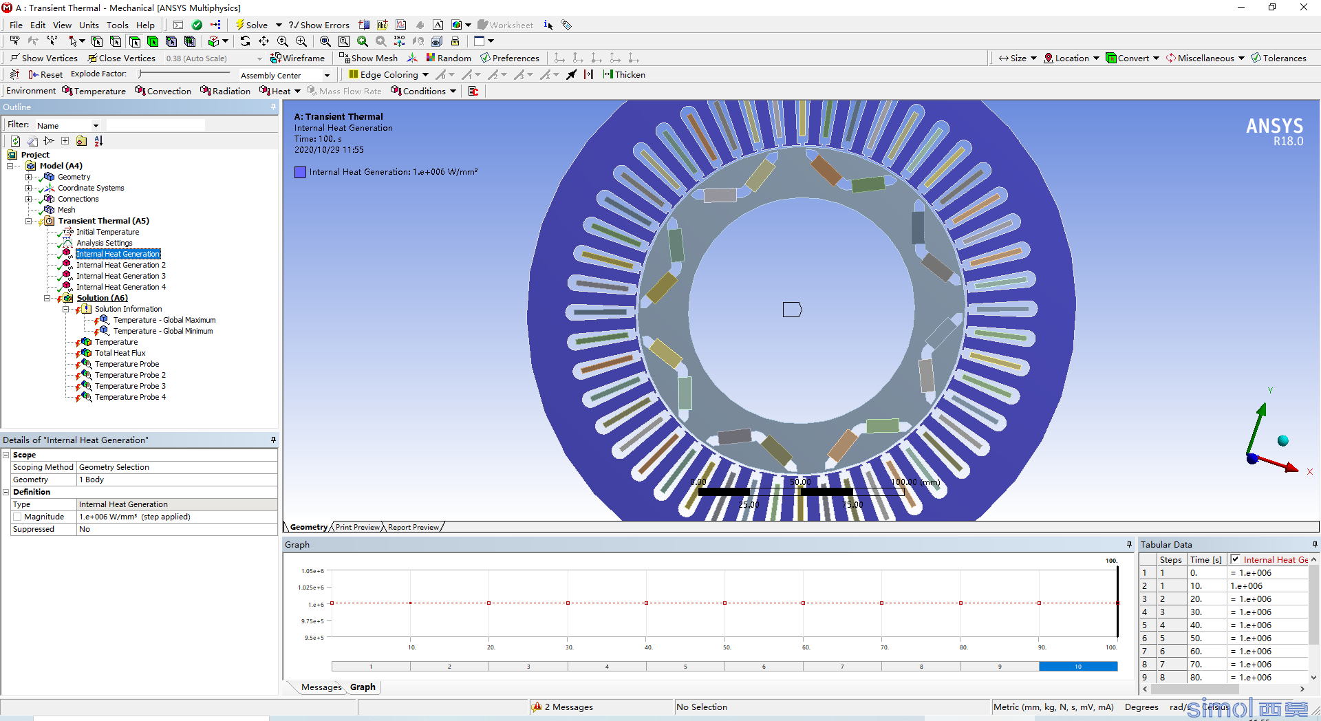Click the sort A-Z icon in Outline
The height and width of the screenshot is (721, 1321).
point(98,141)
